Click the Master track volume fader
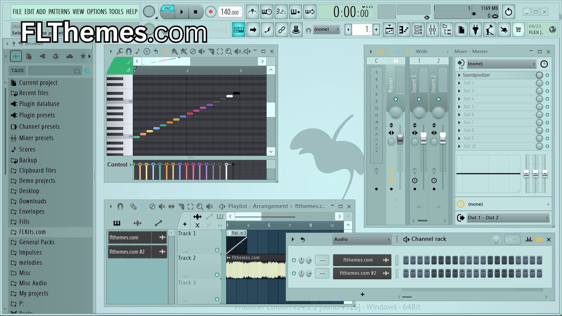This screenshot has height=316, width=562. point(400,138)
